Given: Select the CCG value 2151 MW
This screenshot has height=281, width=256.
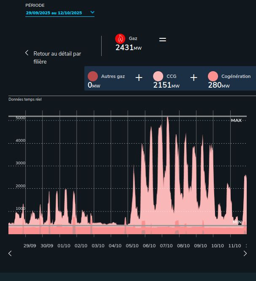Looking at the screenshot, I should (x=166, y=85).
